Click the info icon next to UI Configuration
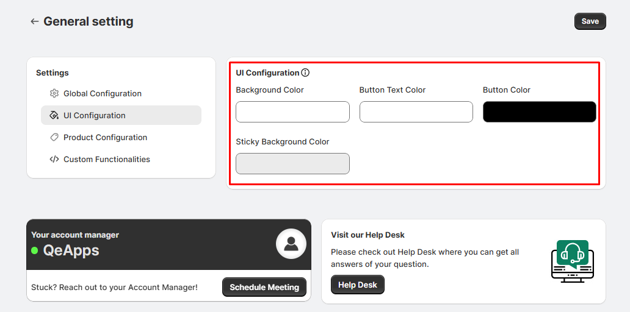This screenshot has height=312, width=630. (305, 73)
